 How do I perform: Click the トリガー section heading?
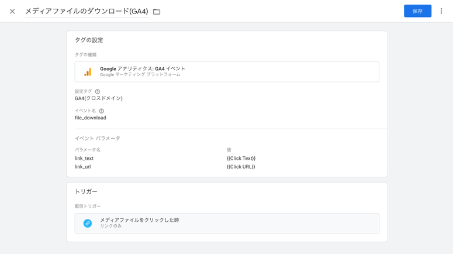coord(86,192)
